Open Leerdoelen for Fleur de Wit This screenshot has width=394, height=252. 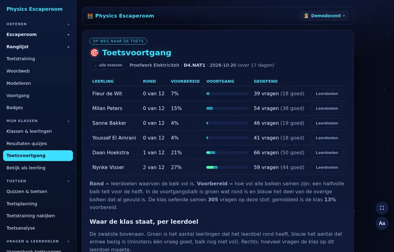[327, 94]
